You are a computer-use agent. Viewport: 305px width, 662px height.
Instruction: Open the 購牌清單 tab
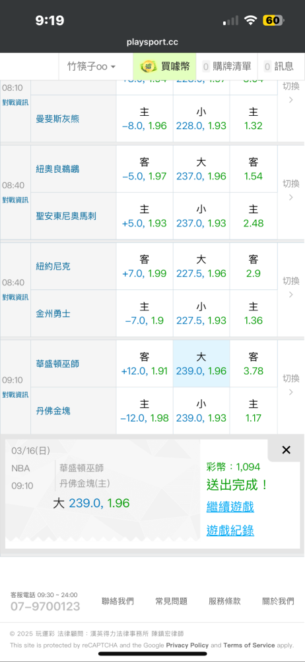(227, 66)
